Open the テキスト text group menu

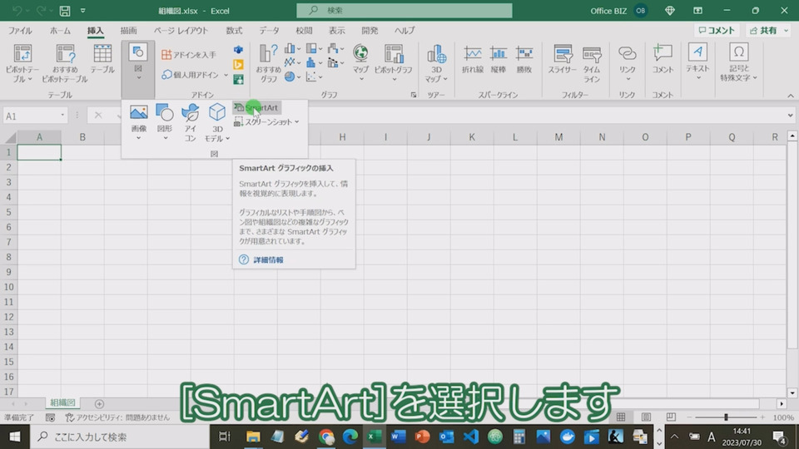coord(697,62)
